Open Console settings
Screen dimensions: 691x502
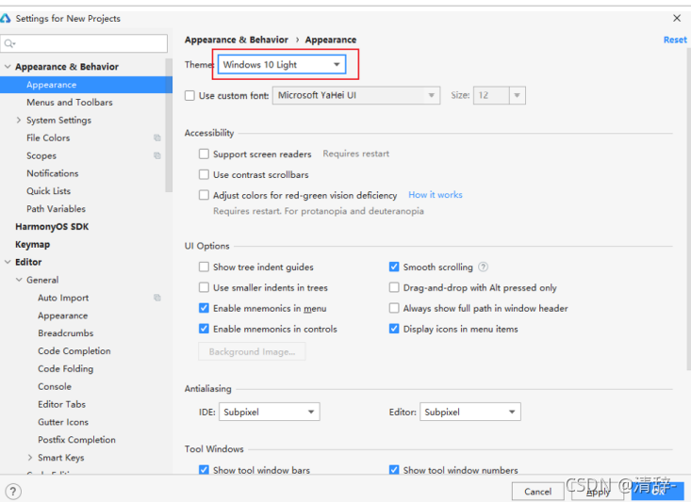[55, 386]
